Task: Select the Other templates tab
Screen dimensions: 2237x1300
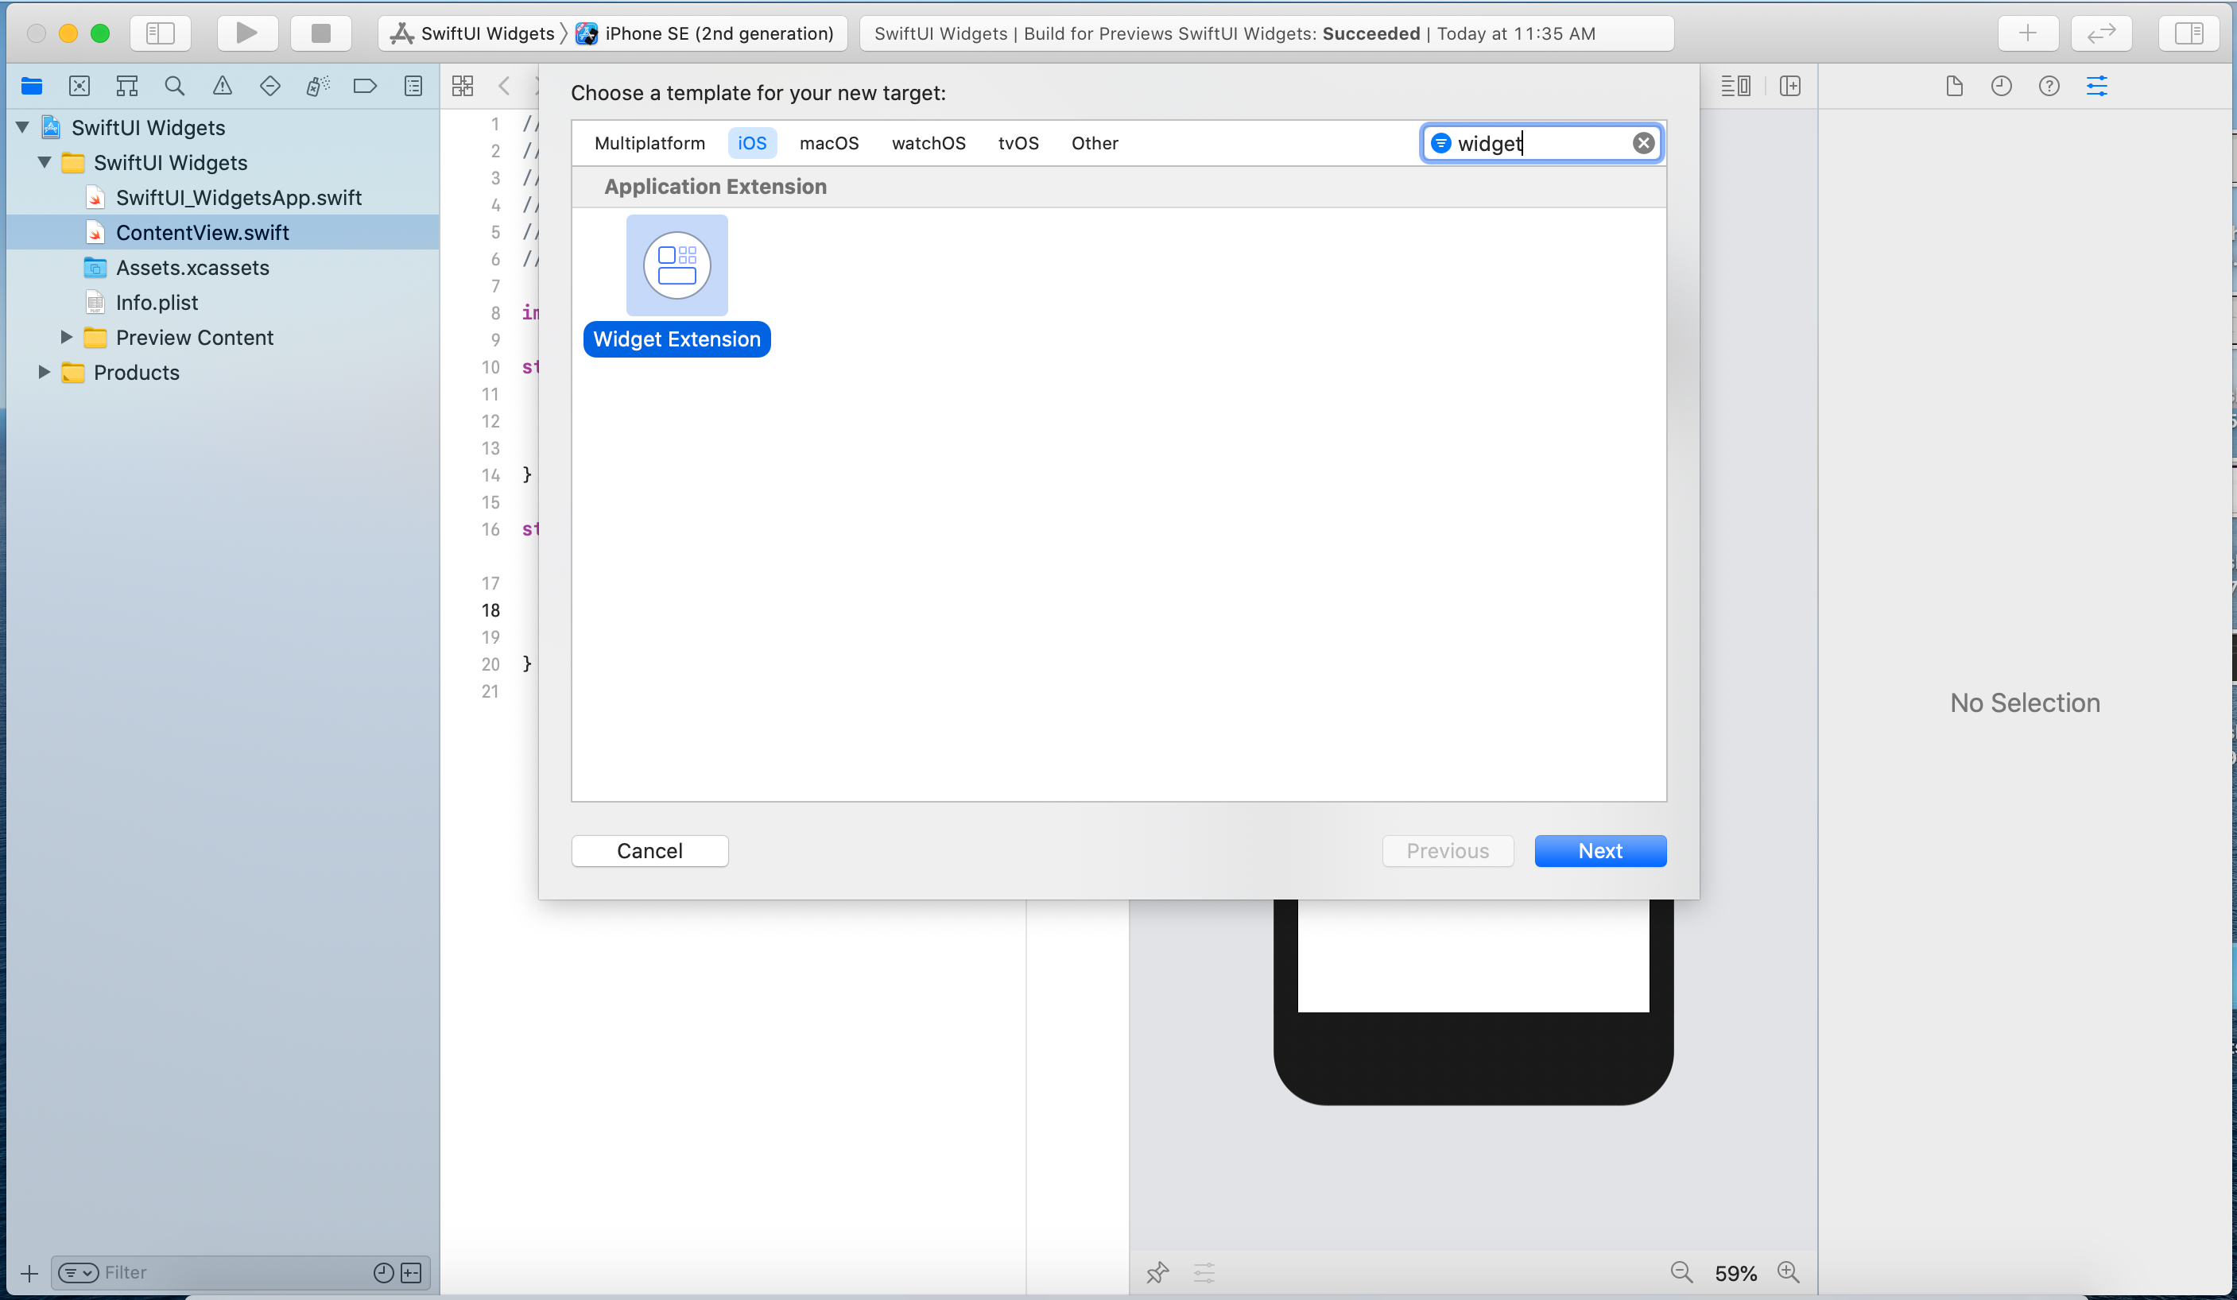Action: pos(1095,143)
